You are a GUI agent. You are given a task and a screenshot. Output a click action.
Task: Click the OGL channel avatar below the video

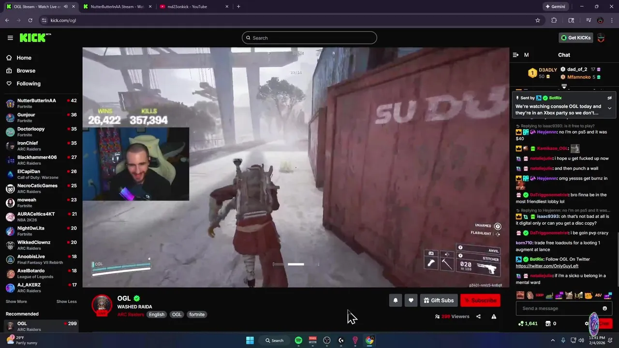point(102,306)
